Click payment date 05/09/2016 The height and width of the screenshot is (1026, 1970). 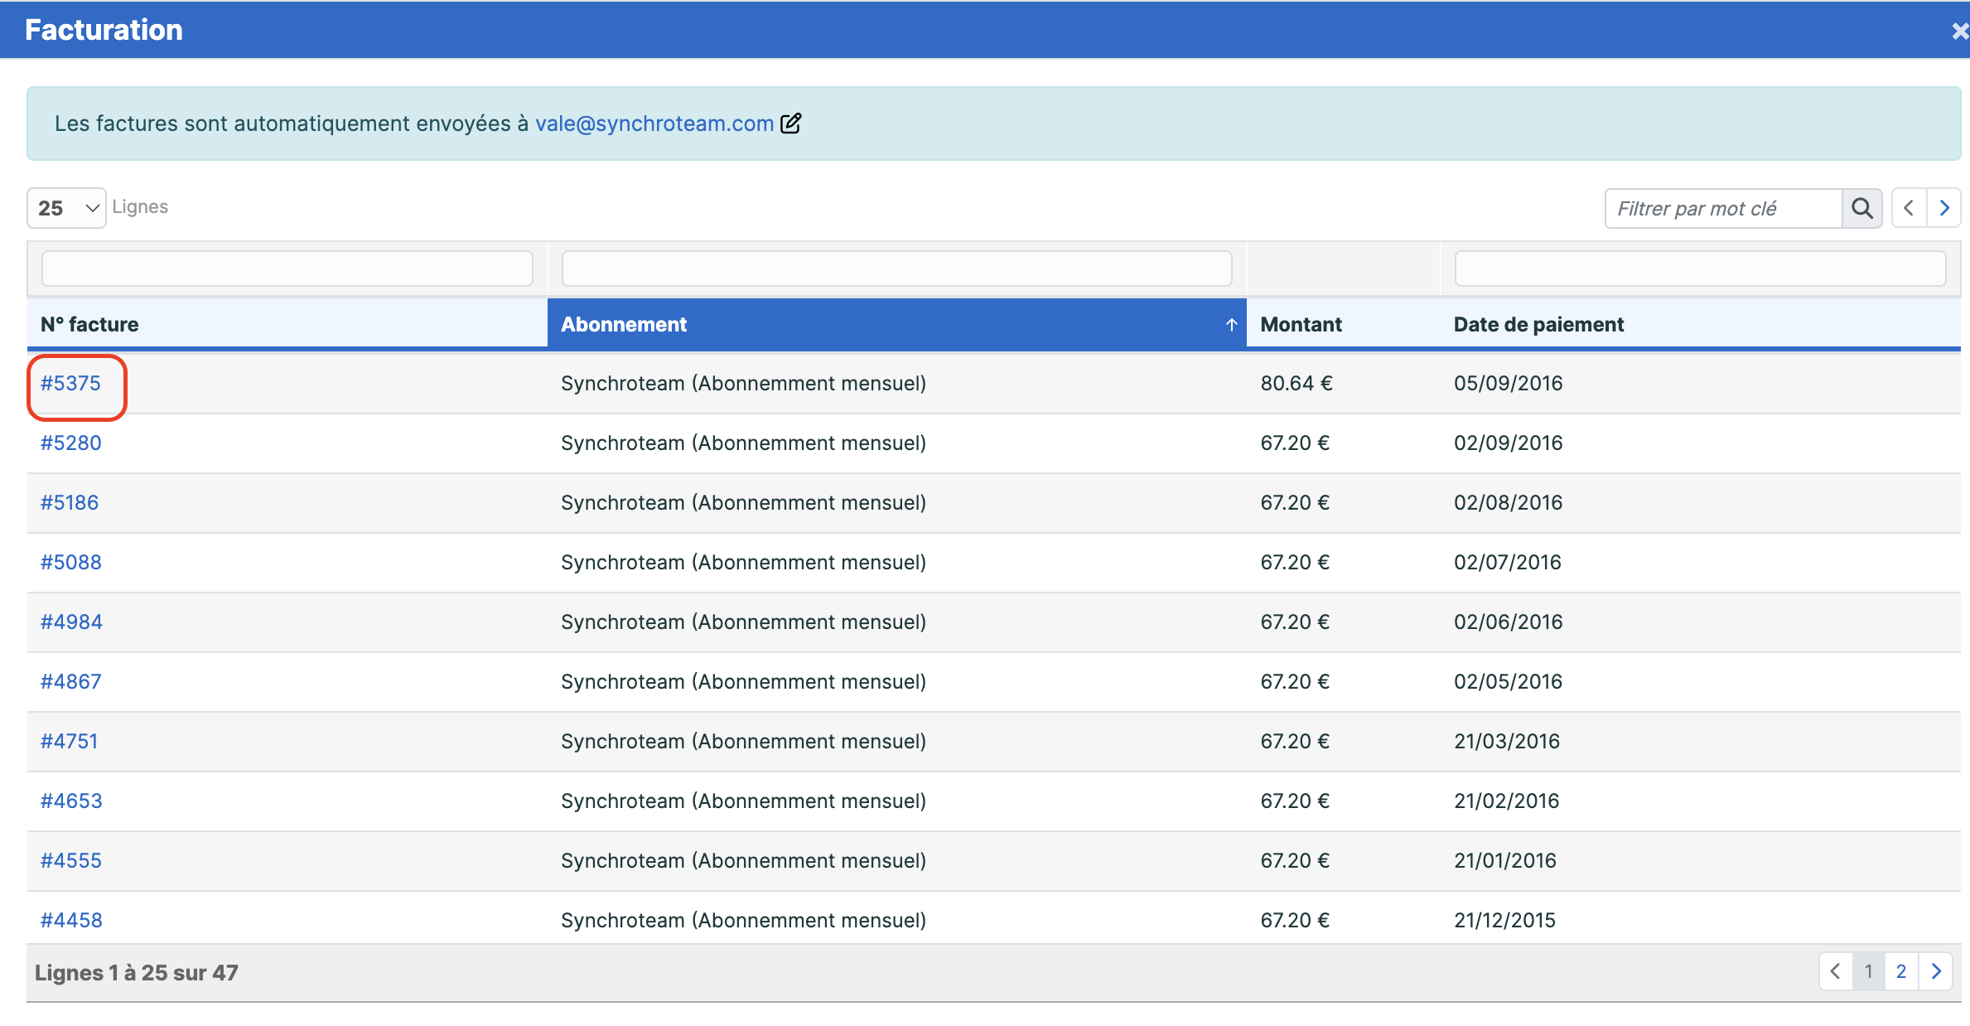[x=1508, y=384]
